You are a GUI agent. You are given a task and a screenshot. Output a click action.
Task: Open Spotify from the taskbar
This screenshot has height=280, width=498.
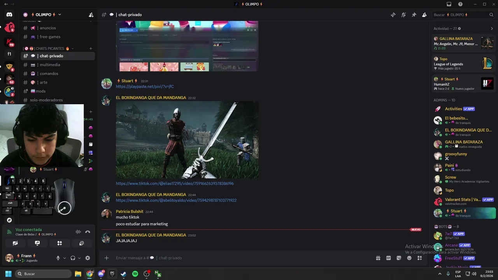(135, 274)
